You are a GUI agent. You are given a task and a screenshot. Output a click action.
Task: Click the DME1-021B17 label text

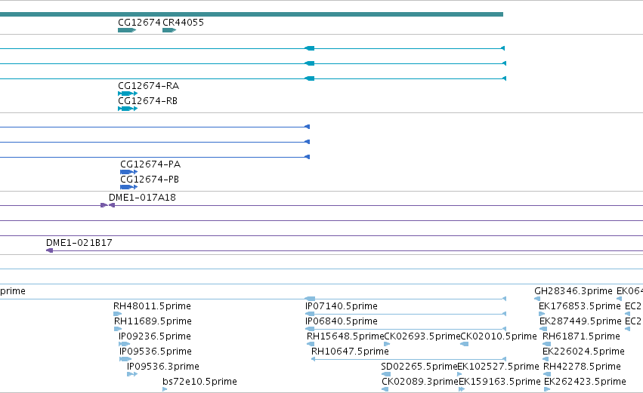coord(79,243)
